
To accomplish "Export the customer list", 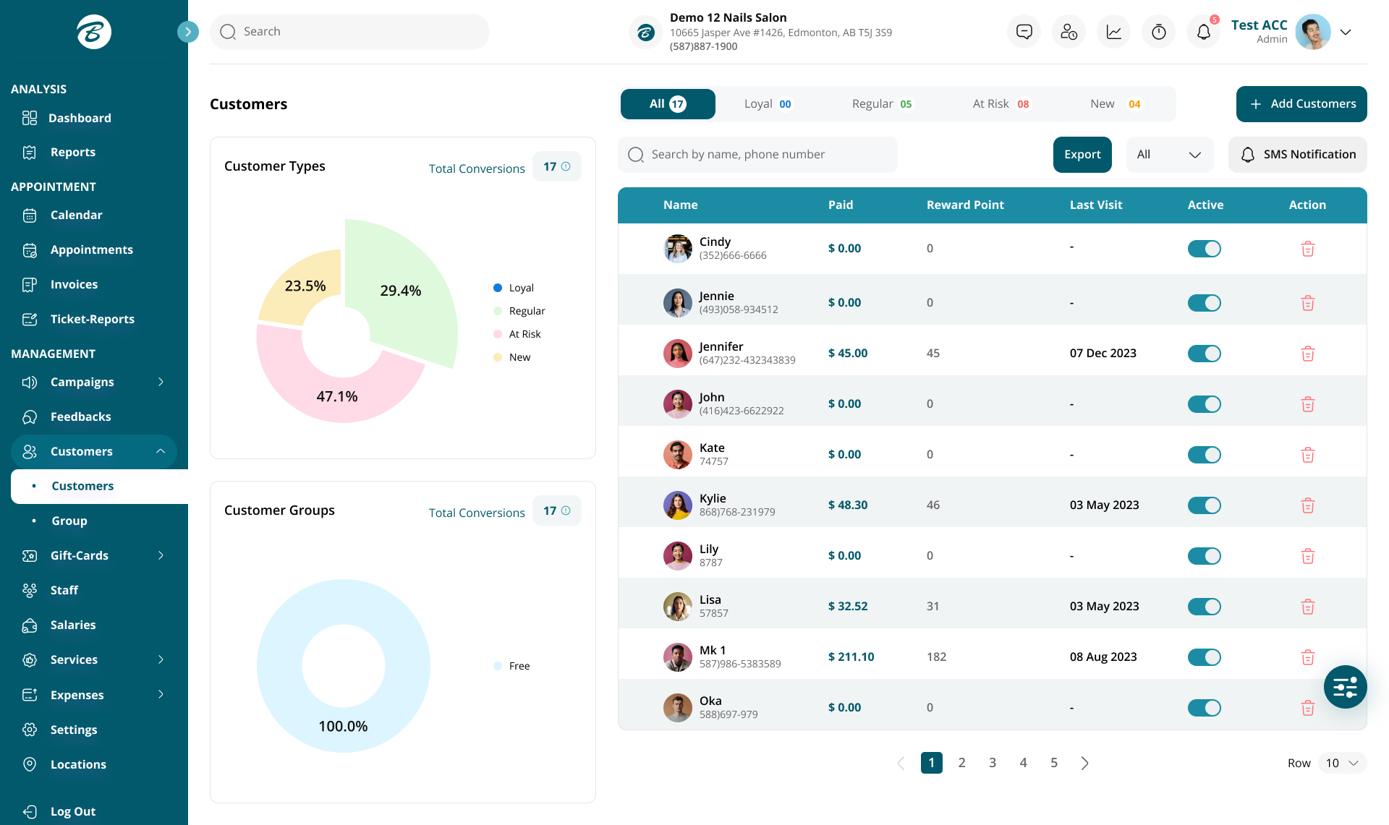I will click(1082, 154).
